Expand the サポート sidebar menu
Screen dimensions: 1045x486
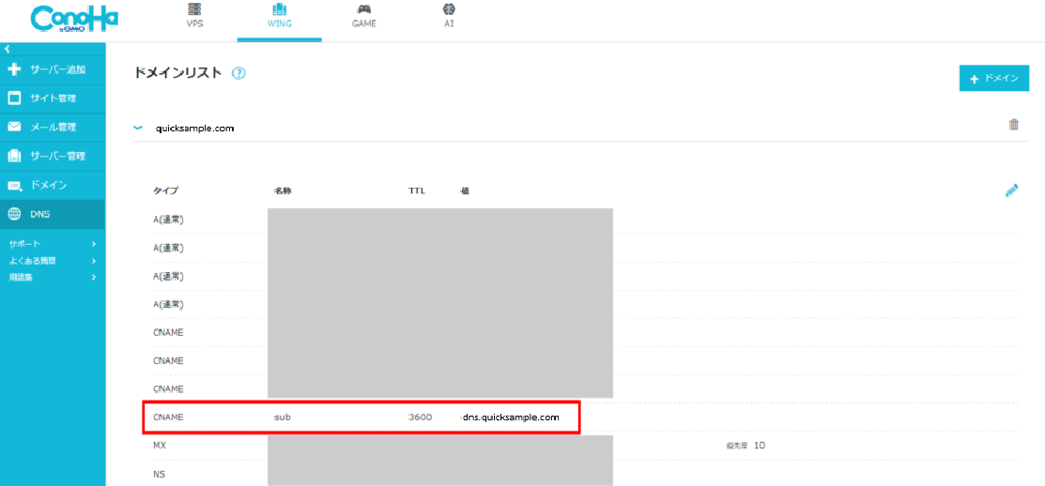pos(53,244)
